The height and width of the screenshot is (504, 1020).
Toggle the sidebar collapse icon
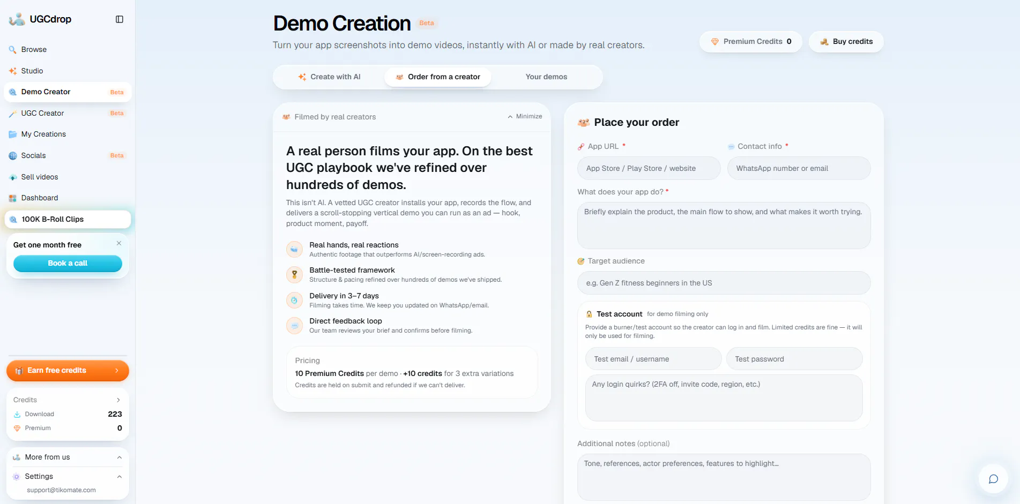pyautogui.click(x=120, y=19)
